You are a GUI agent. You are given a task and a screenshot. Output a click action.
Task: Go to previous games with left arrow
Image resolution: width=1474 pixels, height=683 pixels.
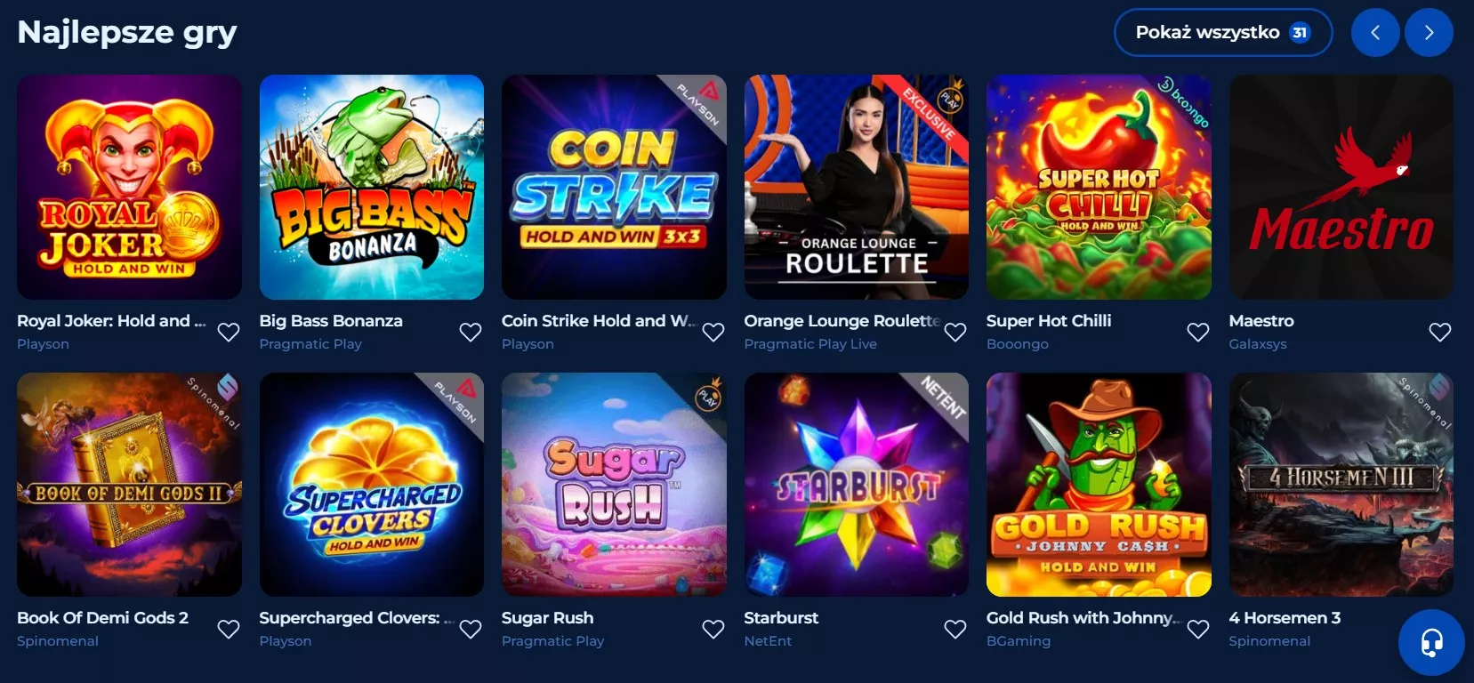tap(1375, 33)
